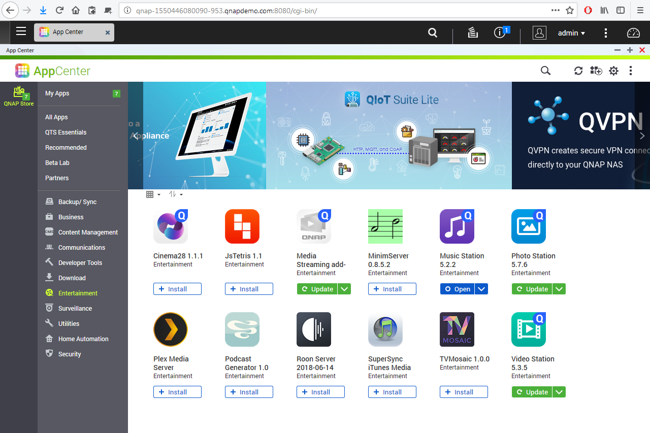Click the Photo Station app icon

[x=529, y=226]
